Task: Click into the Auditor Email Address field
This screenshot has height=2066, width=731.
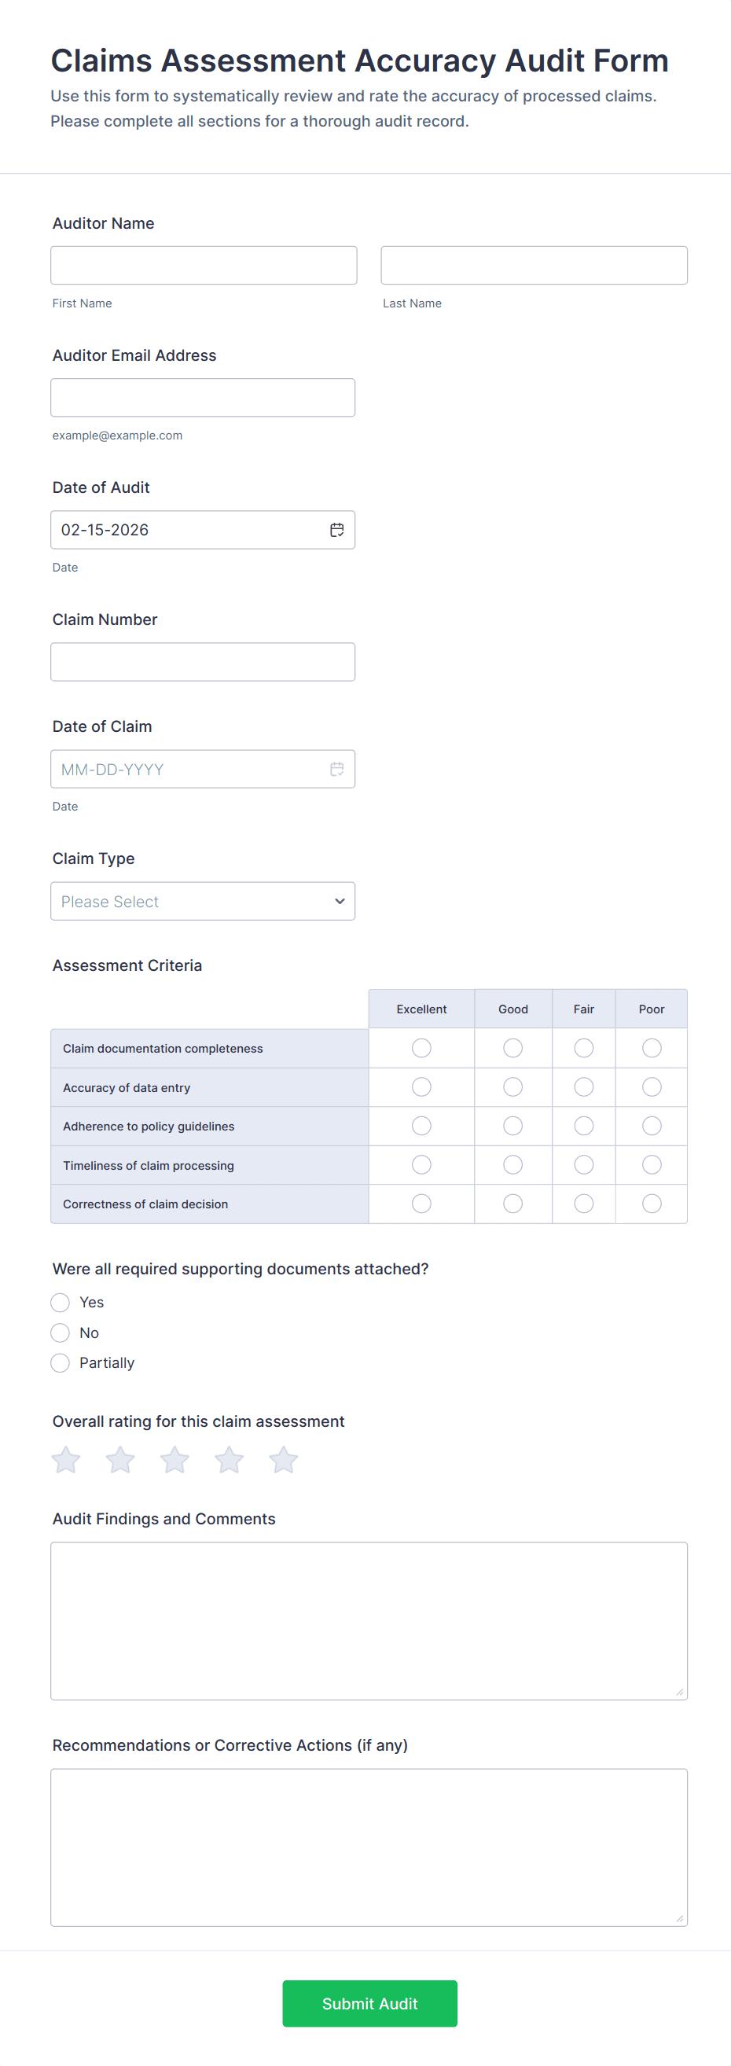Action: (202, 398)
